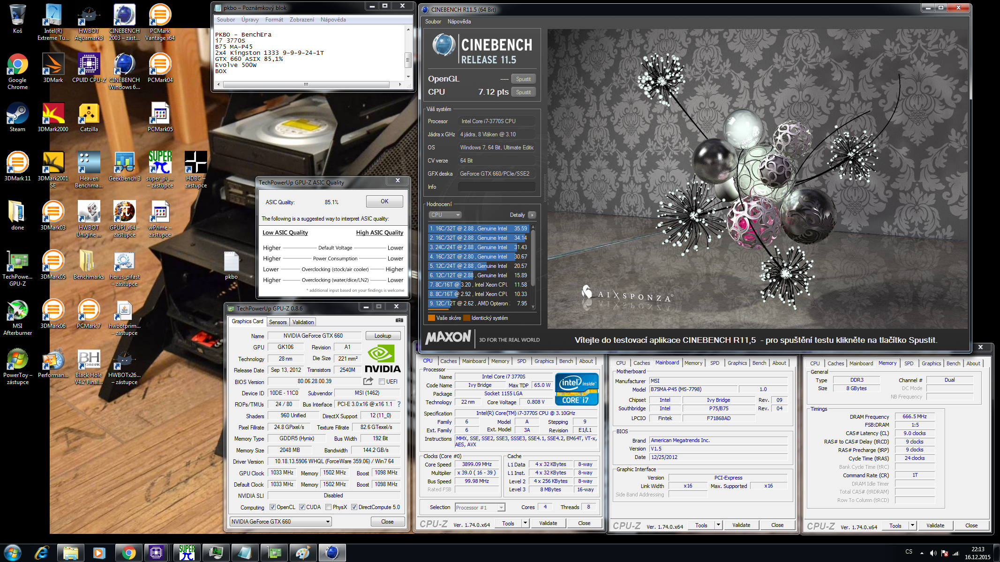Open GPU-Z graphics card selector dropdown
Viewport: 1000px width, 562px height.
(x=281, y=521)
